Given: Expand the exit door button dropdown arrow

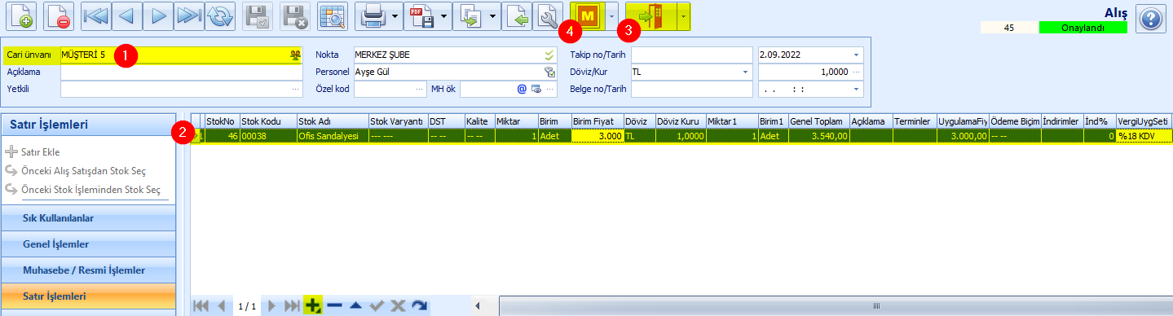Looking at the screenshot, I should pos(683,16).
